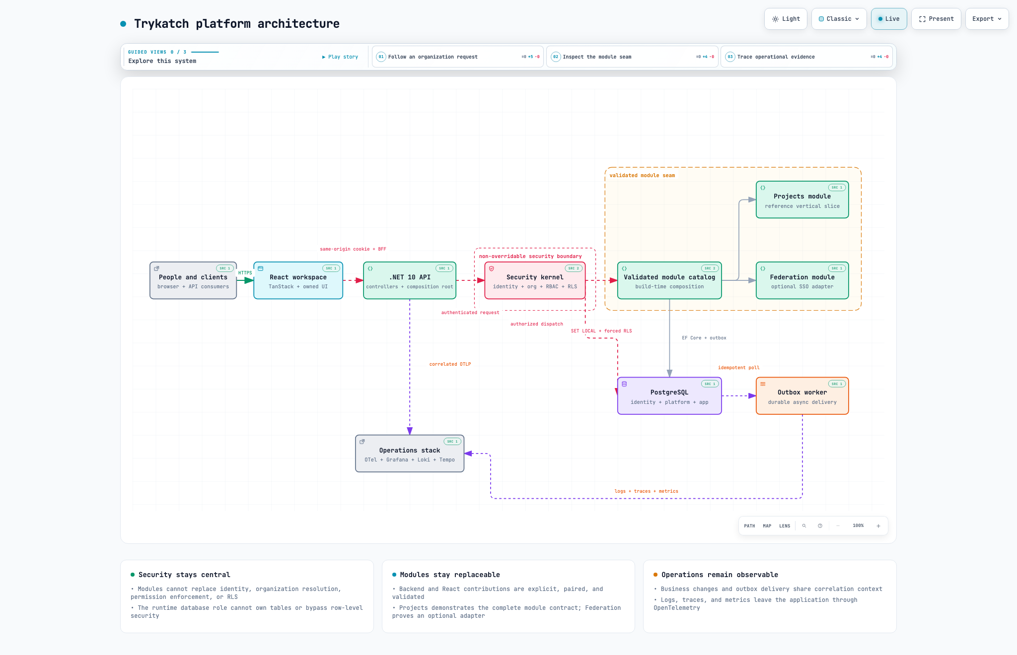Click the 'Trykatch platform architecture' title
The width and height of the screenshot is (1017, 655).
(237, 24)
